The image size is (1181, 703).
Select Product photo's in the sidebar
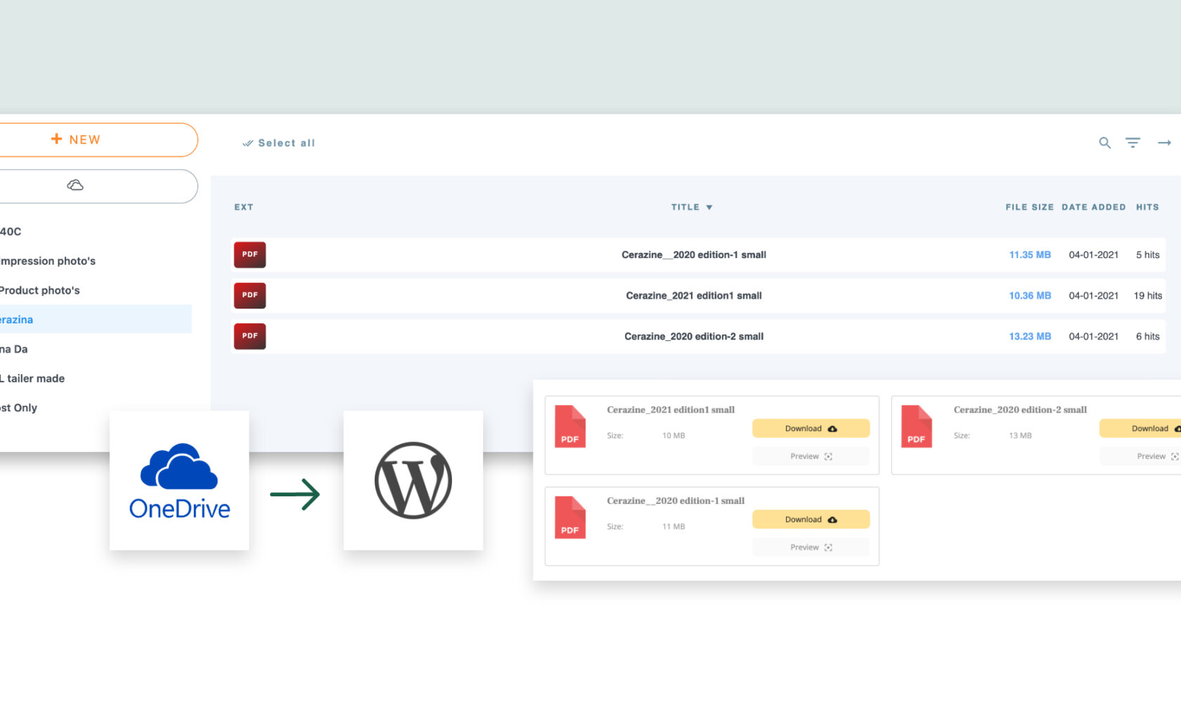tap(40, 290)
